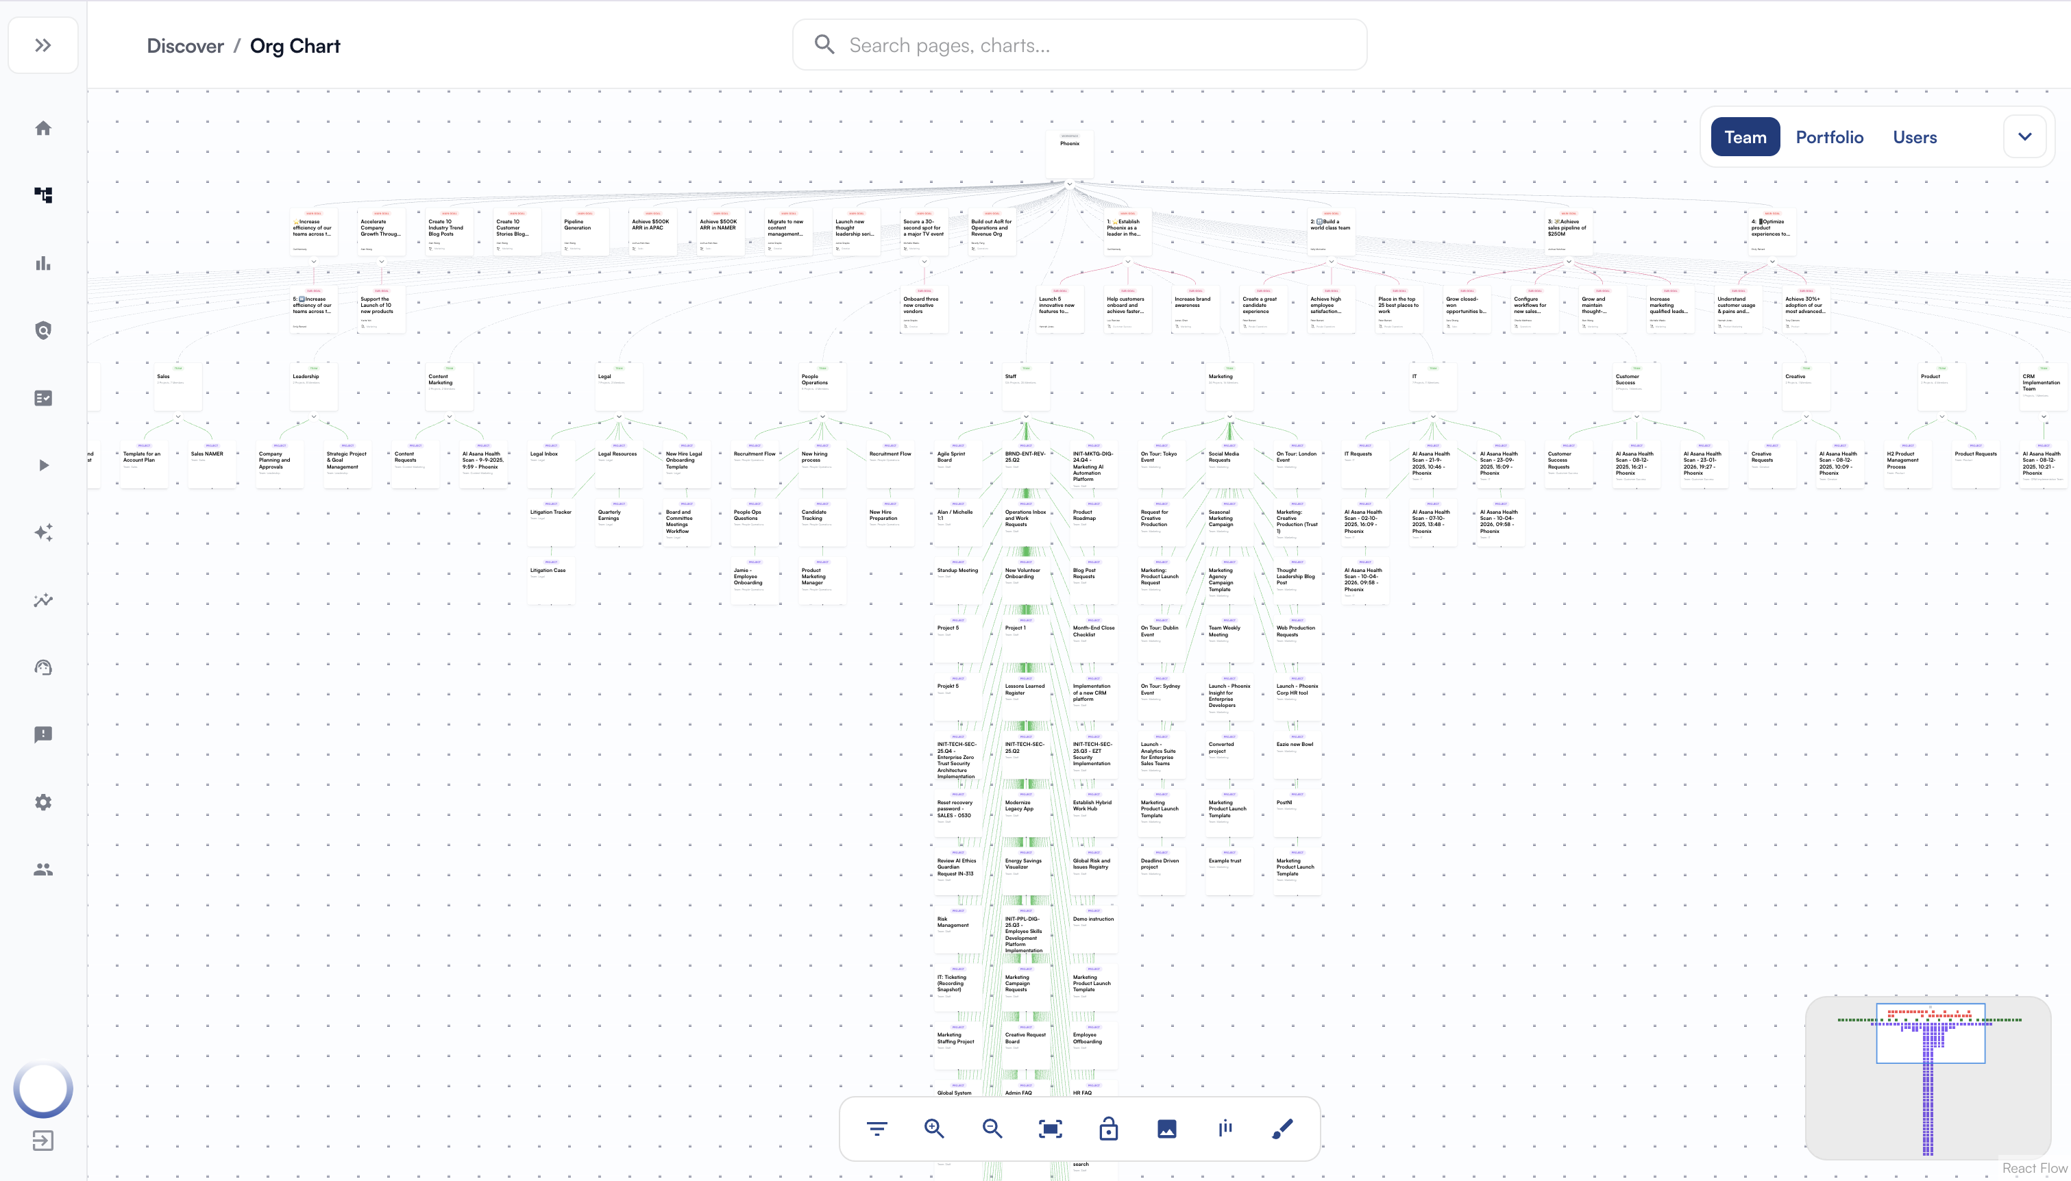
Task: Zoom out using magnifier minus icon
Action: pyautogui.click(x=992, y=1128)
